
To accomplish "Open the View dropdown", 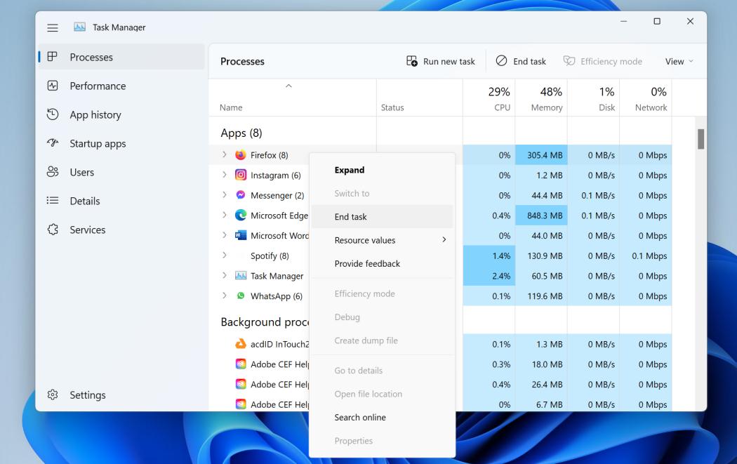I will tap(677, 61).
